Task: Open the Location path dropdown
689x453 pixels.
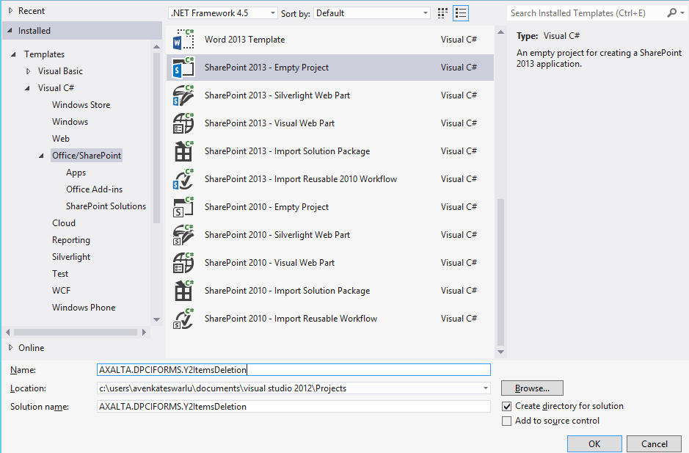Action: (486, 388)
